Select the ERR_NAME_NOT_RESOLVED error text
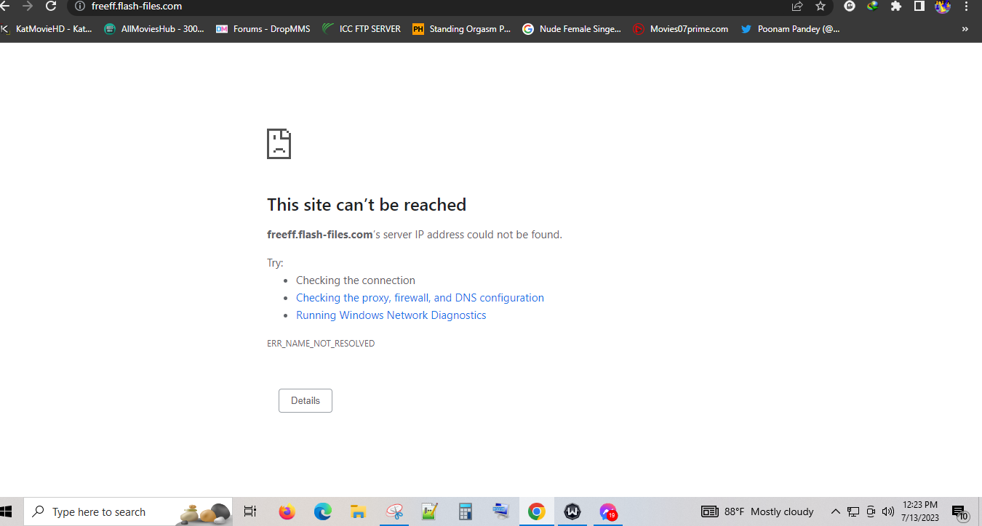This screenshot has height=526, width=982. [x=321, y=344]
